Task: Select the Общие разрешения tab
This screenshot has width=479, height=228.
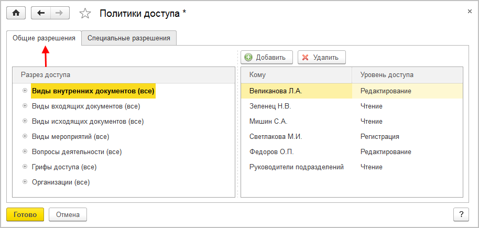Action: click(44, 38)
